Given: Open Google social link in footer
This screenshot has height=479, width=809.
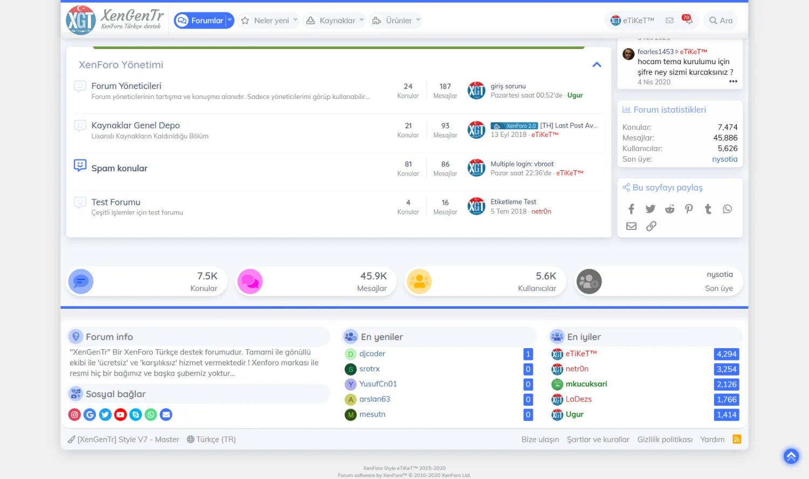Looking at the screenshot, I should click(x=90, y=414).
